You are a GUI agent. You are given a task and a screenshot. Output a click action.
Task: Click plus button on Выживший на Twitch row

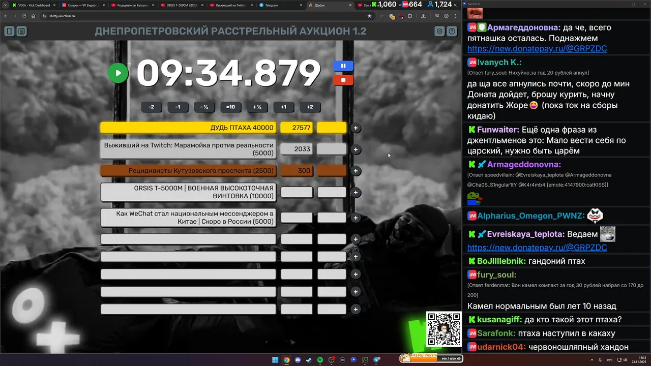[x=356, y=149]
